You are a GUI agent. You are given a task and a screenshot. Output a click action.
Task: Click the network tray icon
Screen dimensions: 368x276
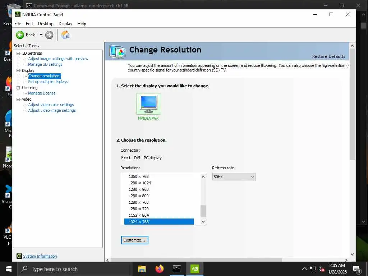(313, 269)
